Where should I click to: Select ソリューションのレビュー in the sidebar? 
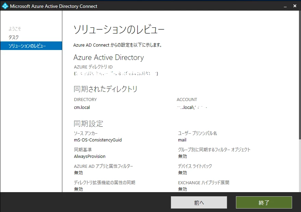click(31, 46)
